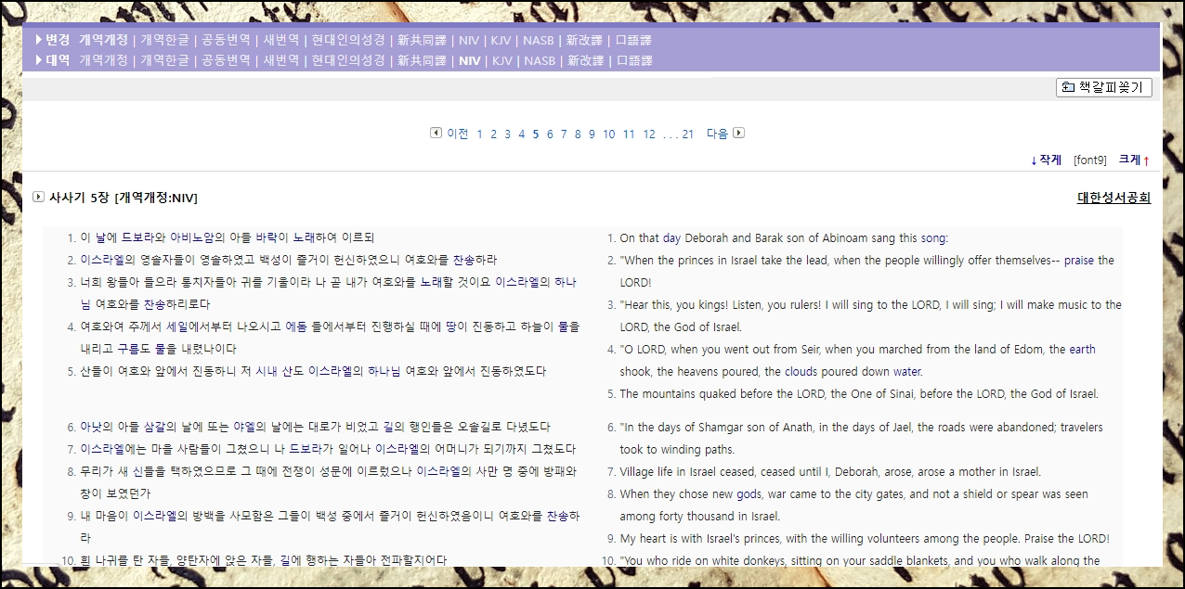Click the small icon before 사사기 5장 heading
The image size is (1185, 589).
tap(38, 197)
